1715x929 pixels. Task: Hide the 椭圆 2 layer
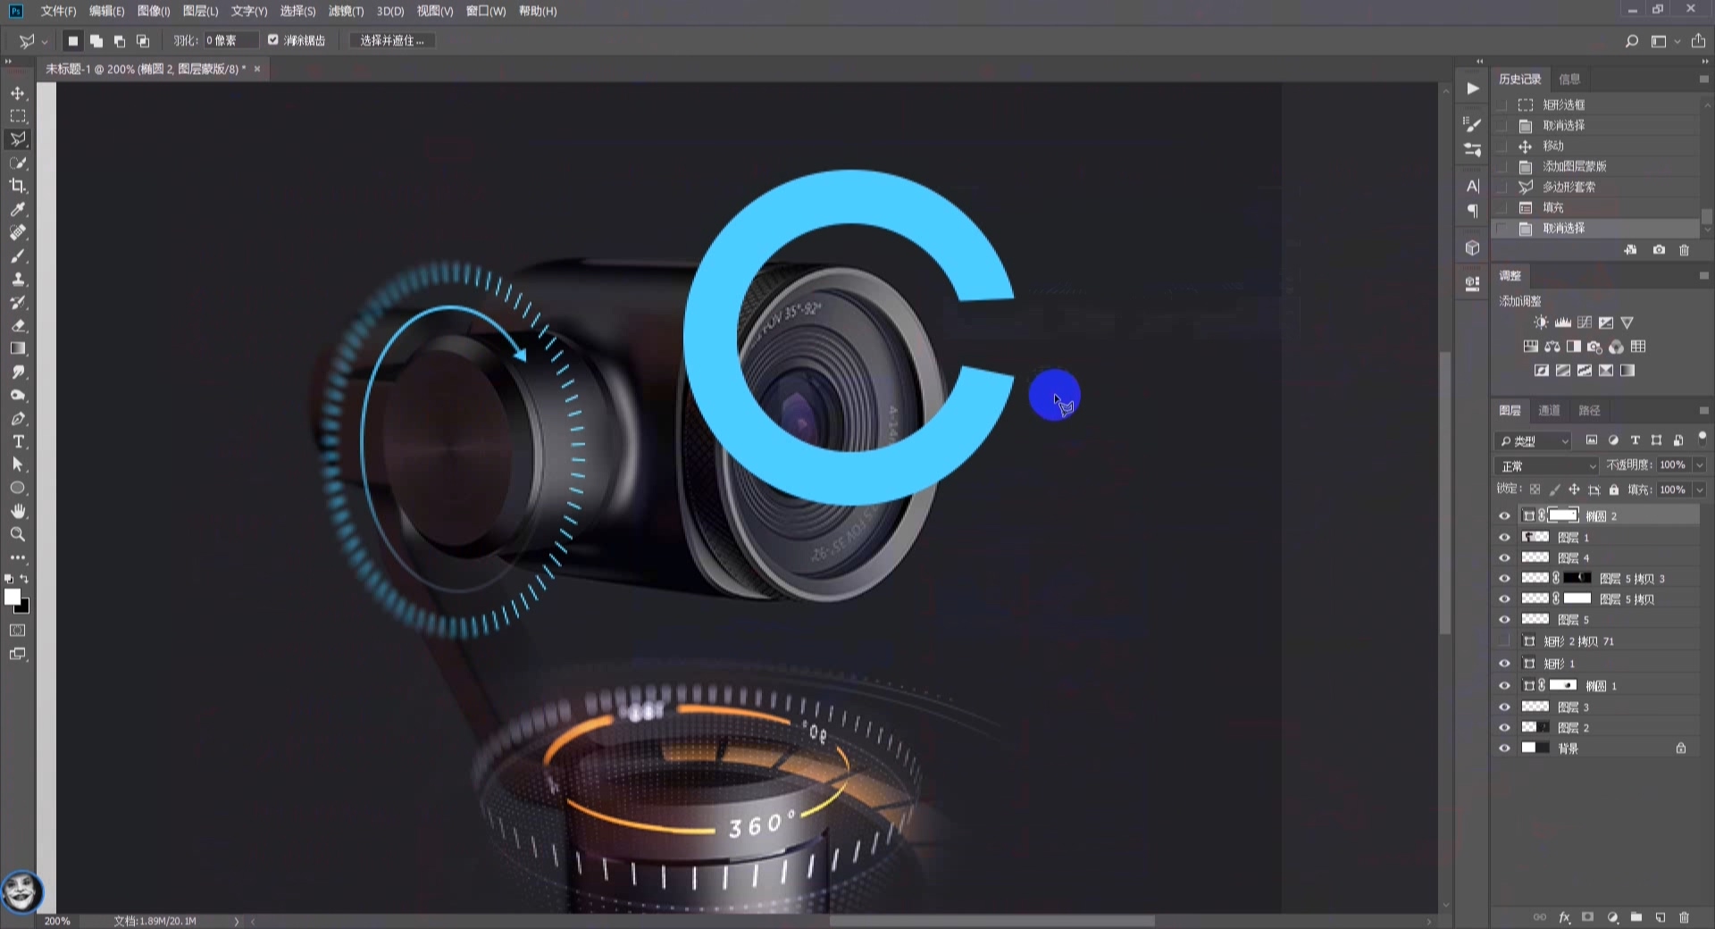tap(1504, 516)
